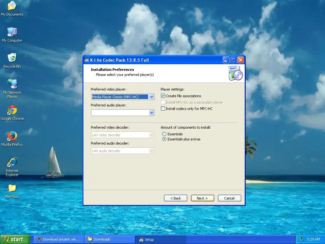Select Essentials plus extras radio option
The height and width of the screenshot is (244, 325).
(x=164, y=139)
